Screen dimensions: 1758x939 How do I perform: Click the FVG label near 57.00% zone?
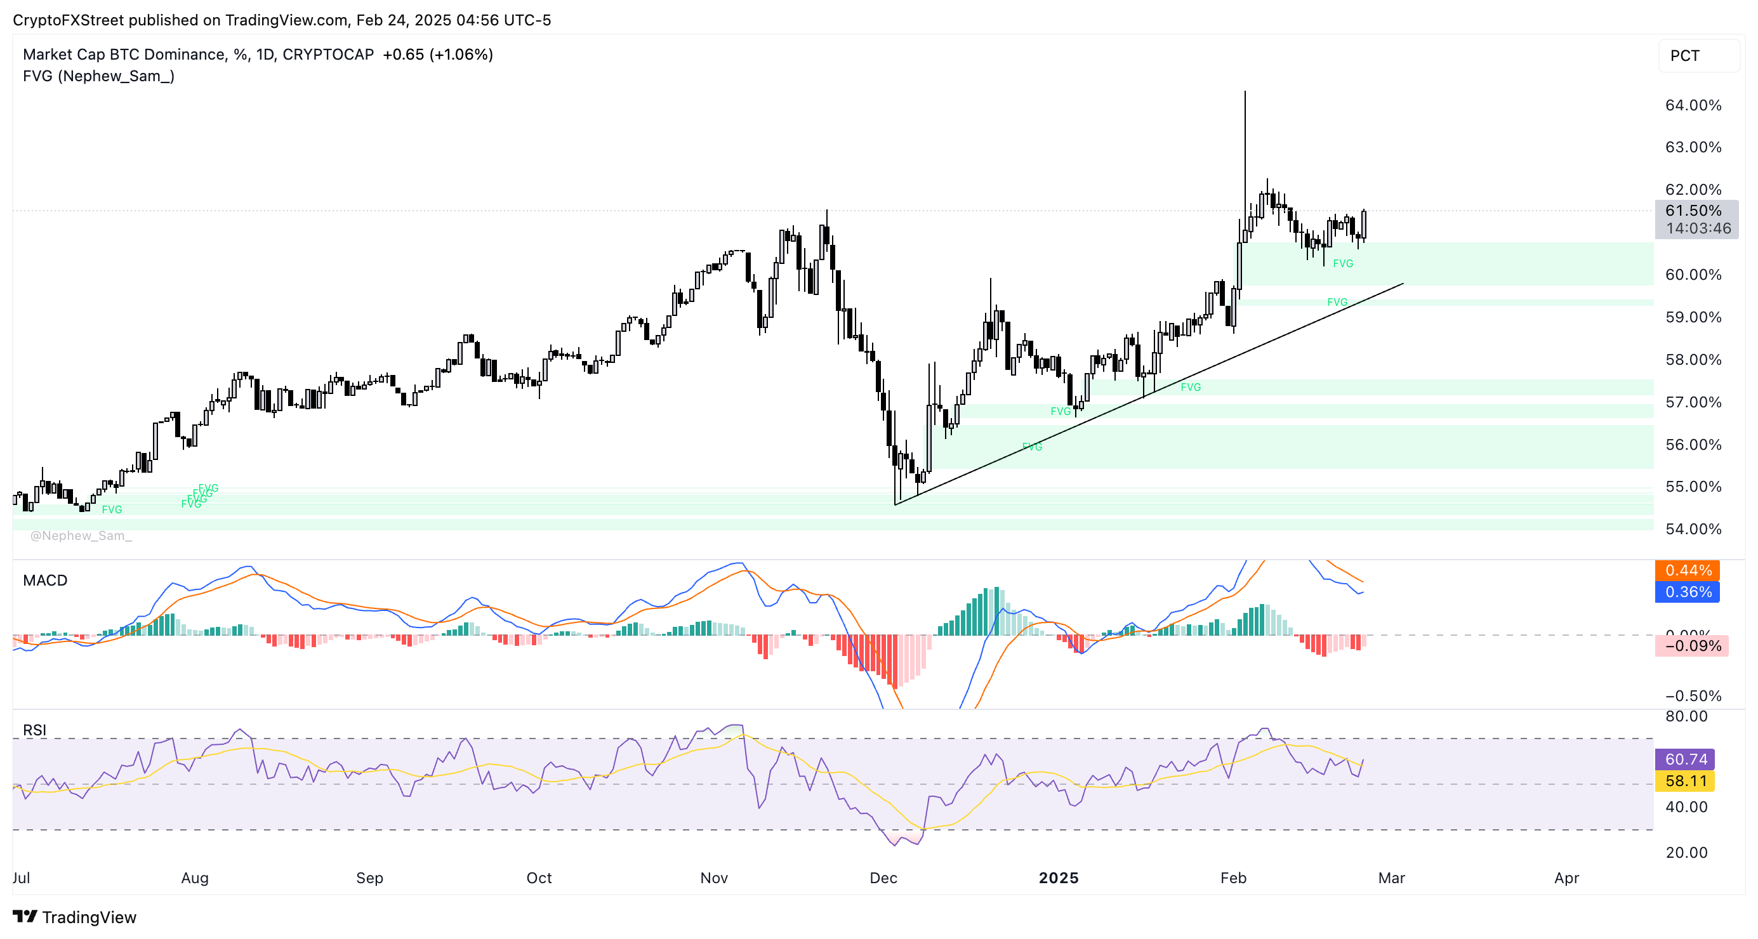click(x=1190, y=387)
